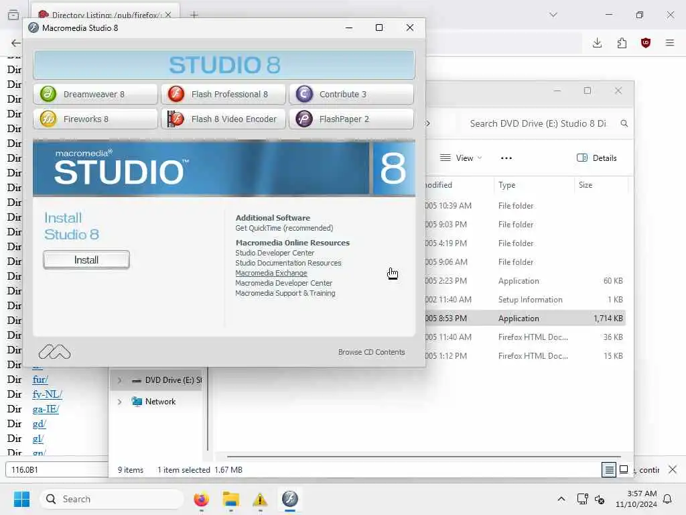Screen dimensions: 686x515
Task: Switch to large thumbnails view icon
Action: point(624,470)
